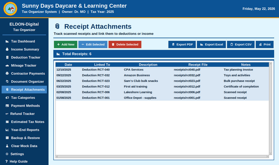Click the Sunny Days Daycare logo

point(10,9)
